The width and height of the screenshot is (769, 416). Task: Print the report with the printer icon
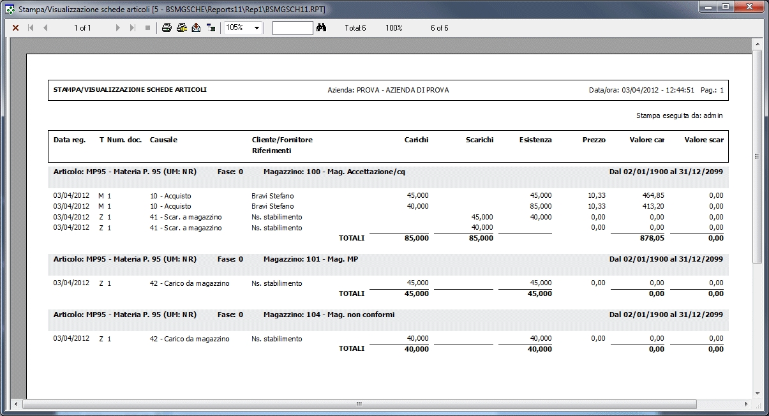(167, 28)
